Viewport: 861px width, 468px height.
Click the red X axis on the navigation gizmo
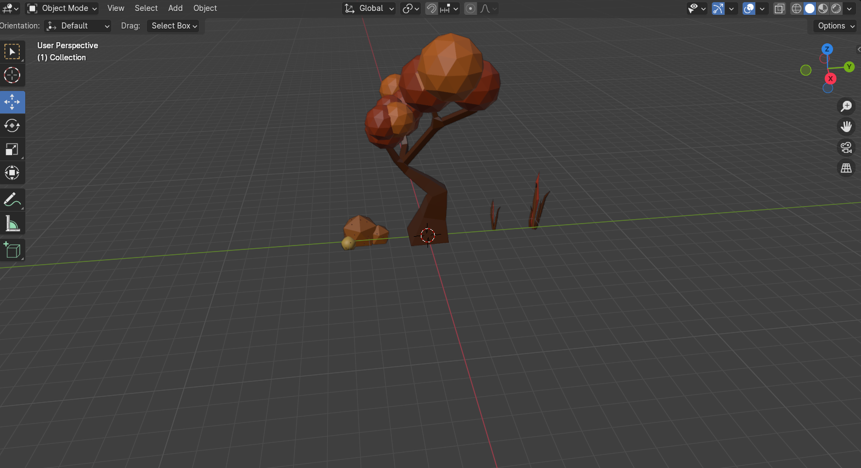click(x=830, y=78)
